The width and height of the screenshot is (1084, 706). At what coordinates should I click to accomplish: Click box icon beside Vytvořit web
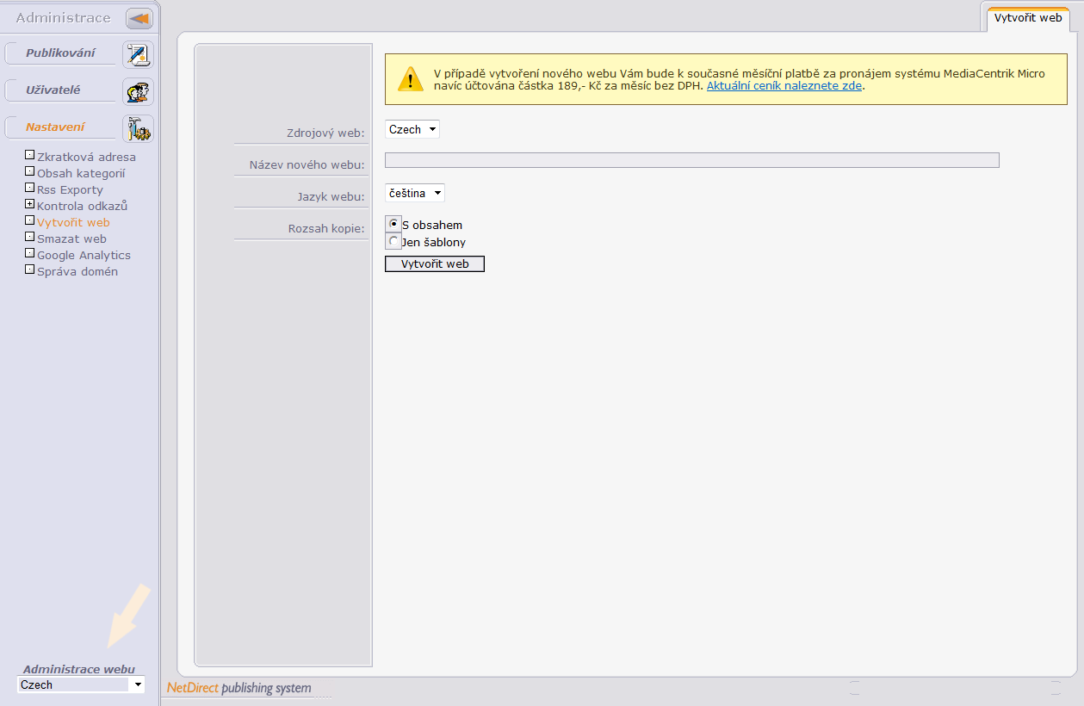coord(30,221)
